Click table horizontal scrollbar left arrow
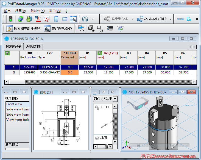Image resolution: width=201 pixels, height=160 pixels. (x=7, y=82)
